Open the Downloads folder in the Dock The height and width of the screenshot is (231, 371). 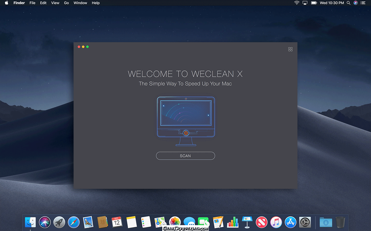click(x=326, y=222)
